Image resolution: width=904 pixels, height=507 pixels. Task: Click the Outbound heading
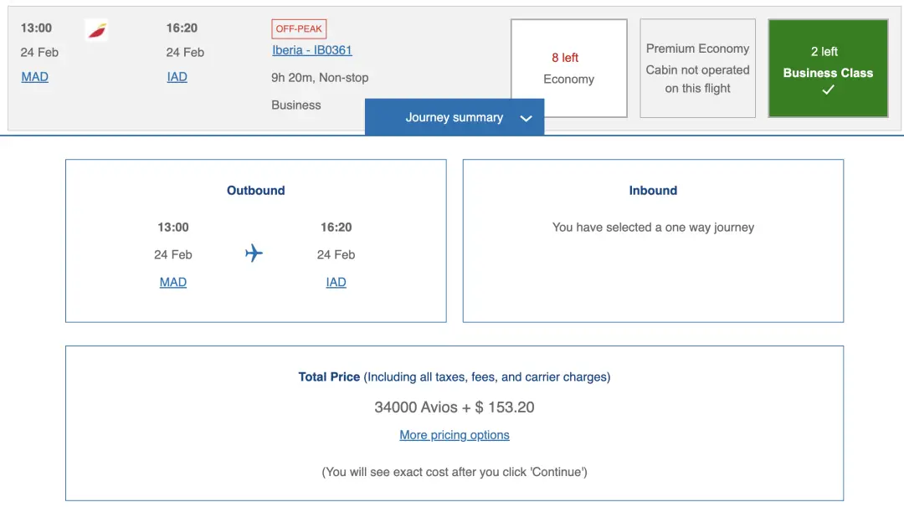pyautogui.click(x=255, y=191)
